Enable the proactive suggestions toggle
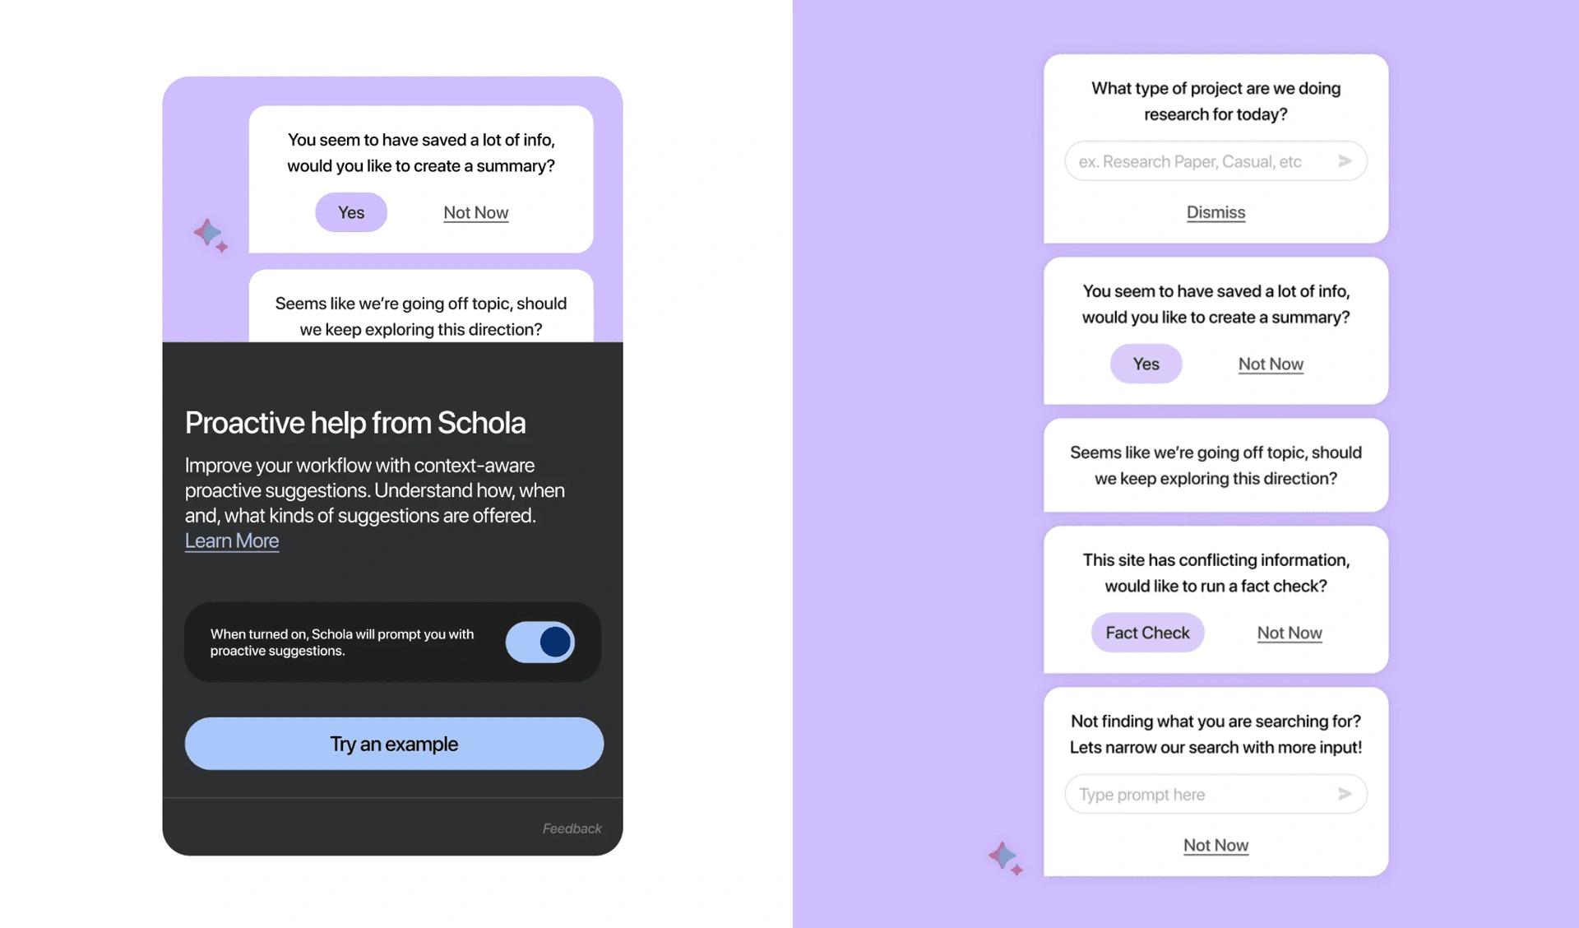1579x928 pixels. point(540,640)
